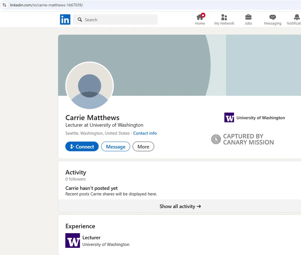This screenshot has width=301, height=255.
Task: Click Show all activity
Action: pyautogui.click(x=180, y=206)
